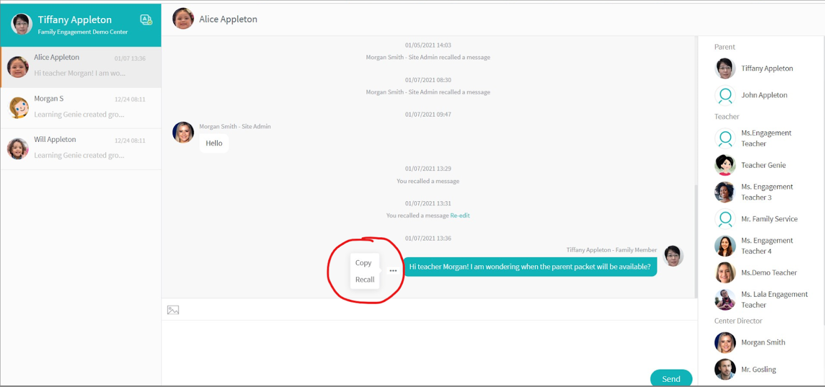Screen dimensions: 825x387
Task: Choose Recall from message menu
Action: point(365,279)
